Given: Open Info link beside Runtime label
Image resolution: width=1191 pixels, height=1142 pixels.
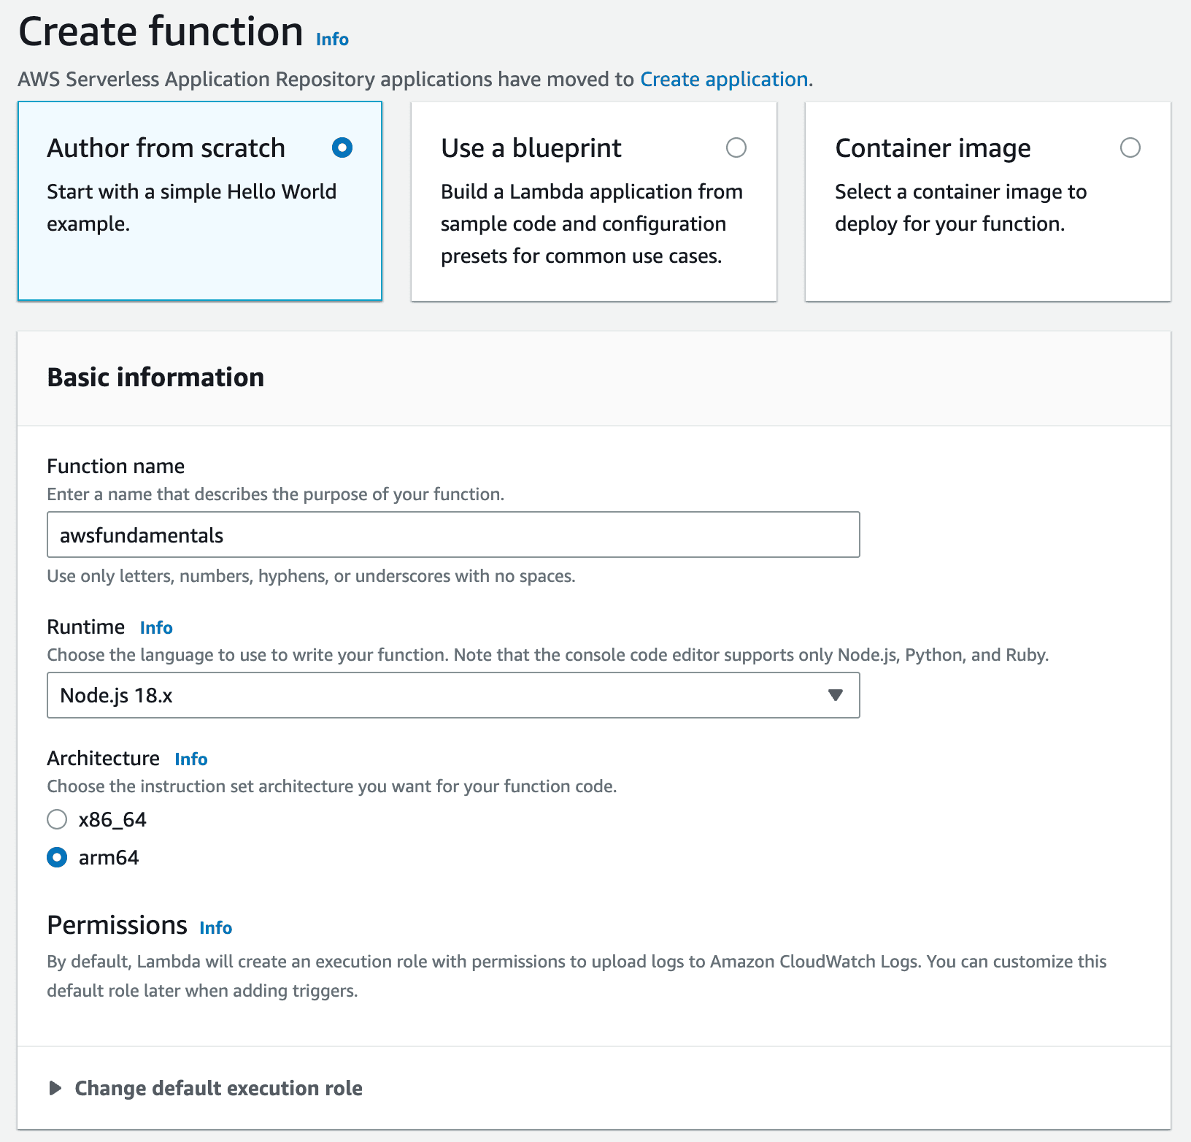Looking at the screenshot, I should pyautogui.click(x=156, y=627).
